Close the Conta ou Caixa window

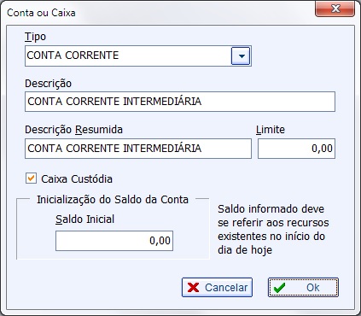(x=335, y=9)
